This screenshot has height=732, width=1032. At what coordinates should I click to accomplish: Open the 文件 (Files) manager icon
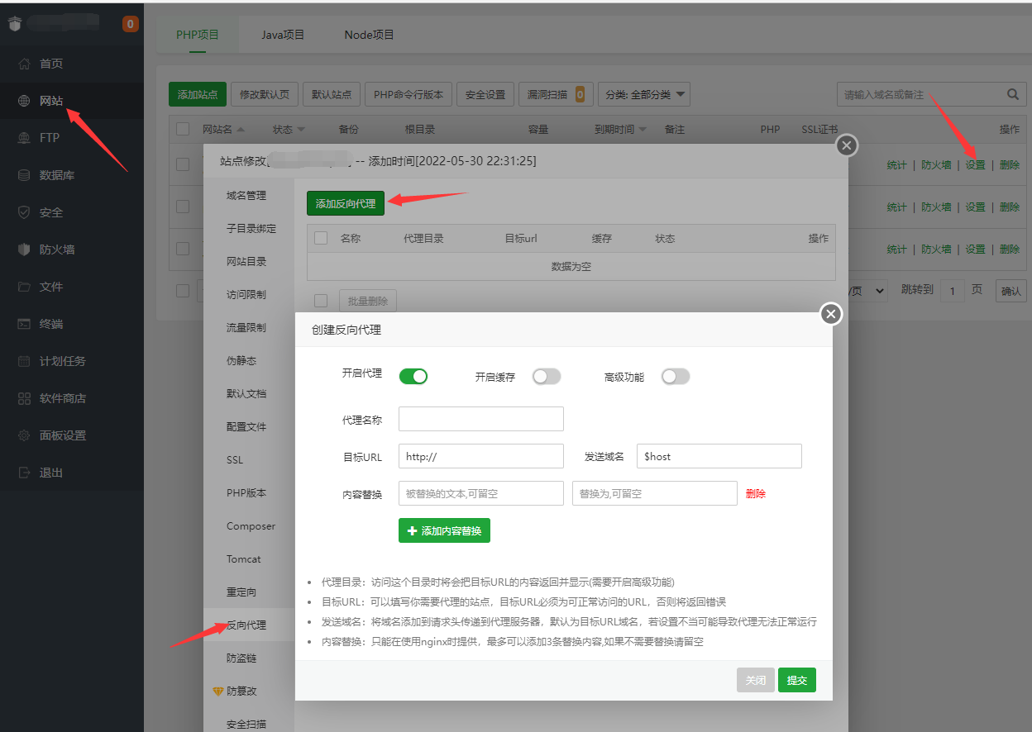click(x=50, y=286)
